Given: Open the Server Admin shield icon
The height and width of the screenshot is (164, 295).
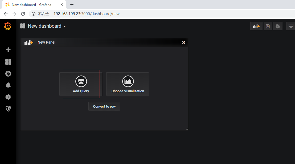Looking at the screenshot, I should point(8,109).
